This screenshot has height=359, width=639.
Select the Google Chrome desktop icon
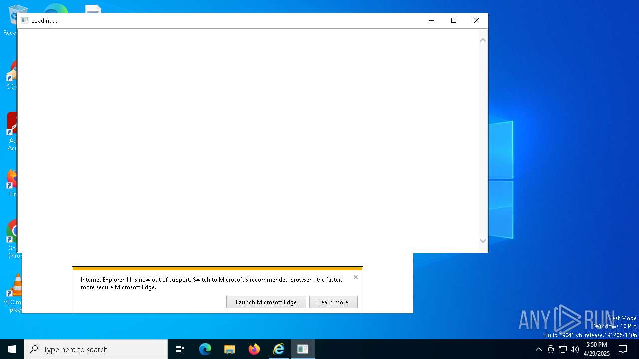point(11,239)
